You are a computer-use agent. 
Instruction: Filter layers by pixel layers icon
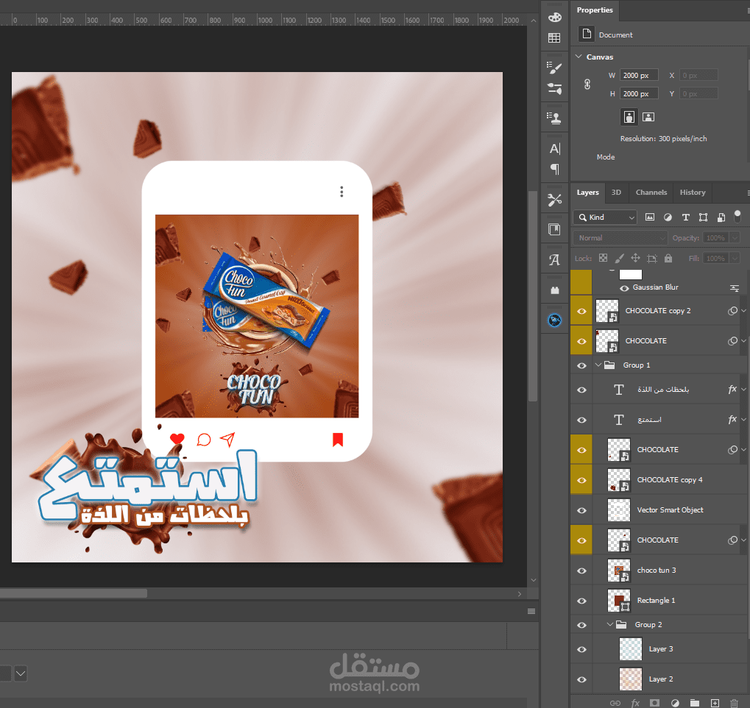650,218
